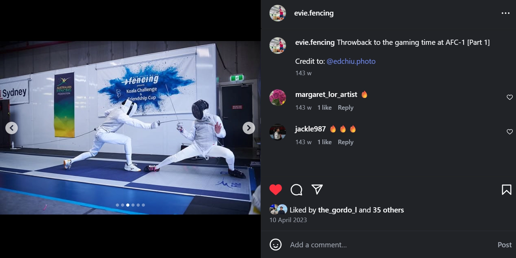This screenshot has width=516, height=258.
Task: Open emoji picker smiley icon
Action: [x=276, y=245]
